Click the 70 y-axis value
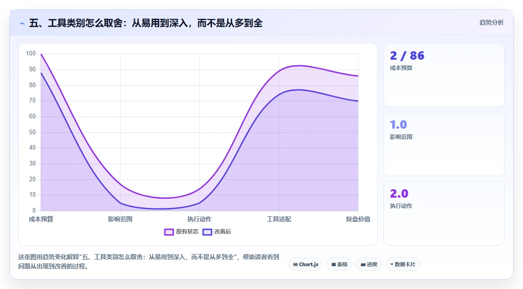Image resolution: width=523 pixels, height=289 pixels. coord(32,101)
